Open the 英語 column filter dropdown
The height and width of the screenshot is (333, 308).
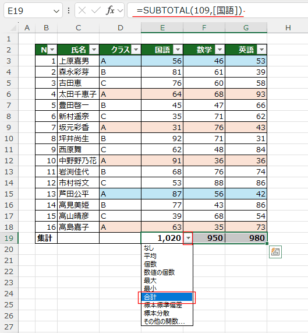pyautogui.click(x=261, y=50)
